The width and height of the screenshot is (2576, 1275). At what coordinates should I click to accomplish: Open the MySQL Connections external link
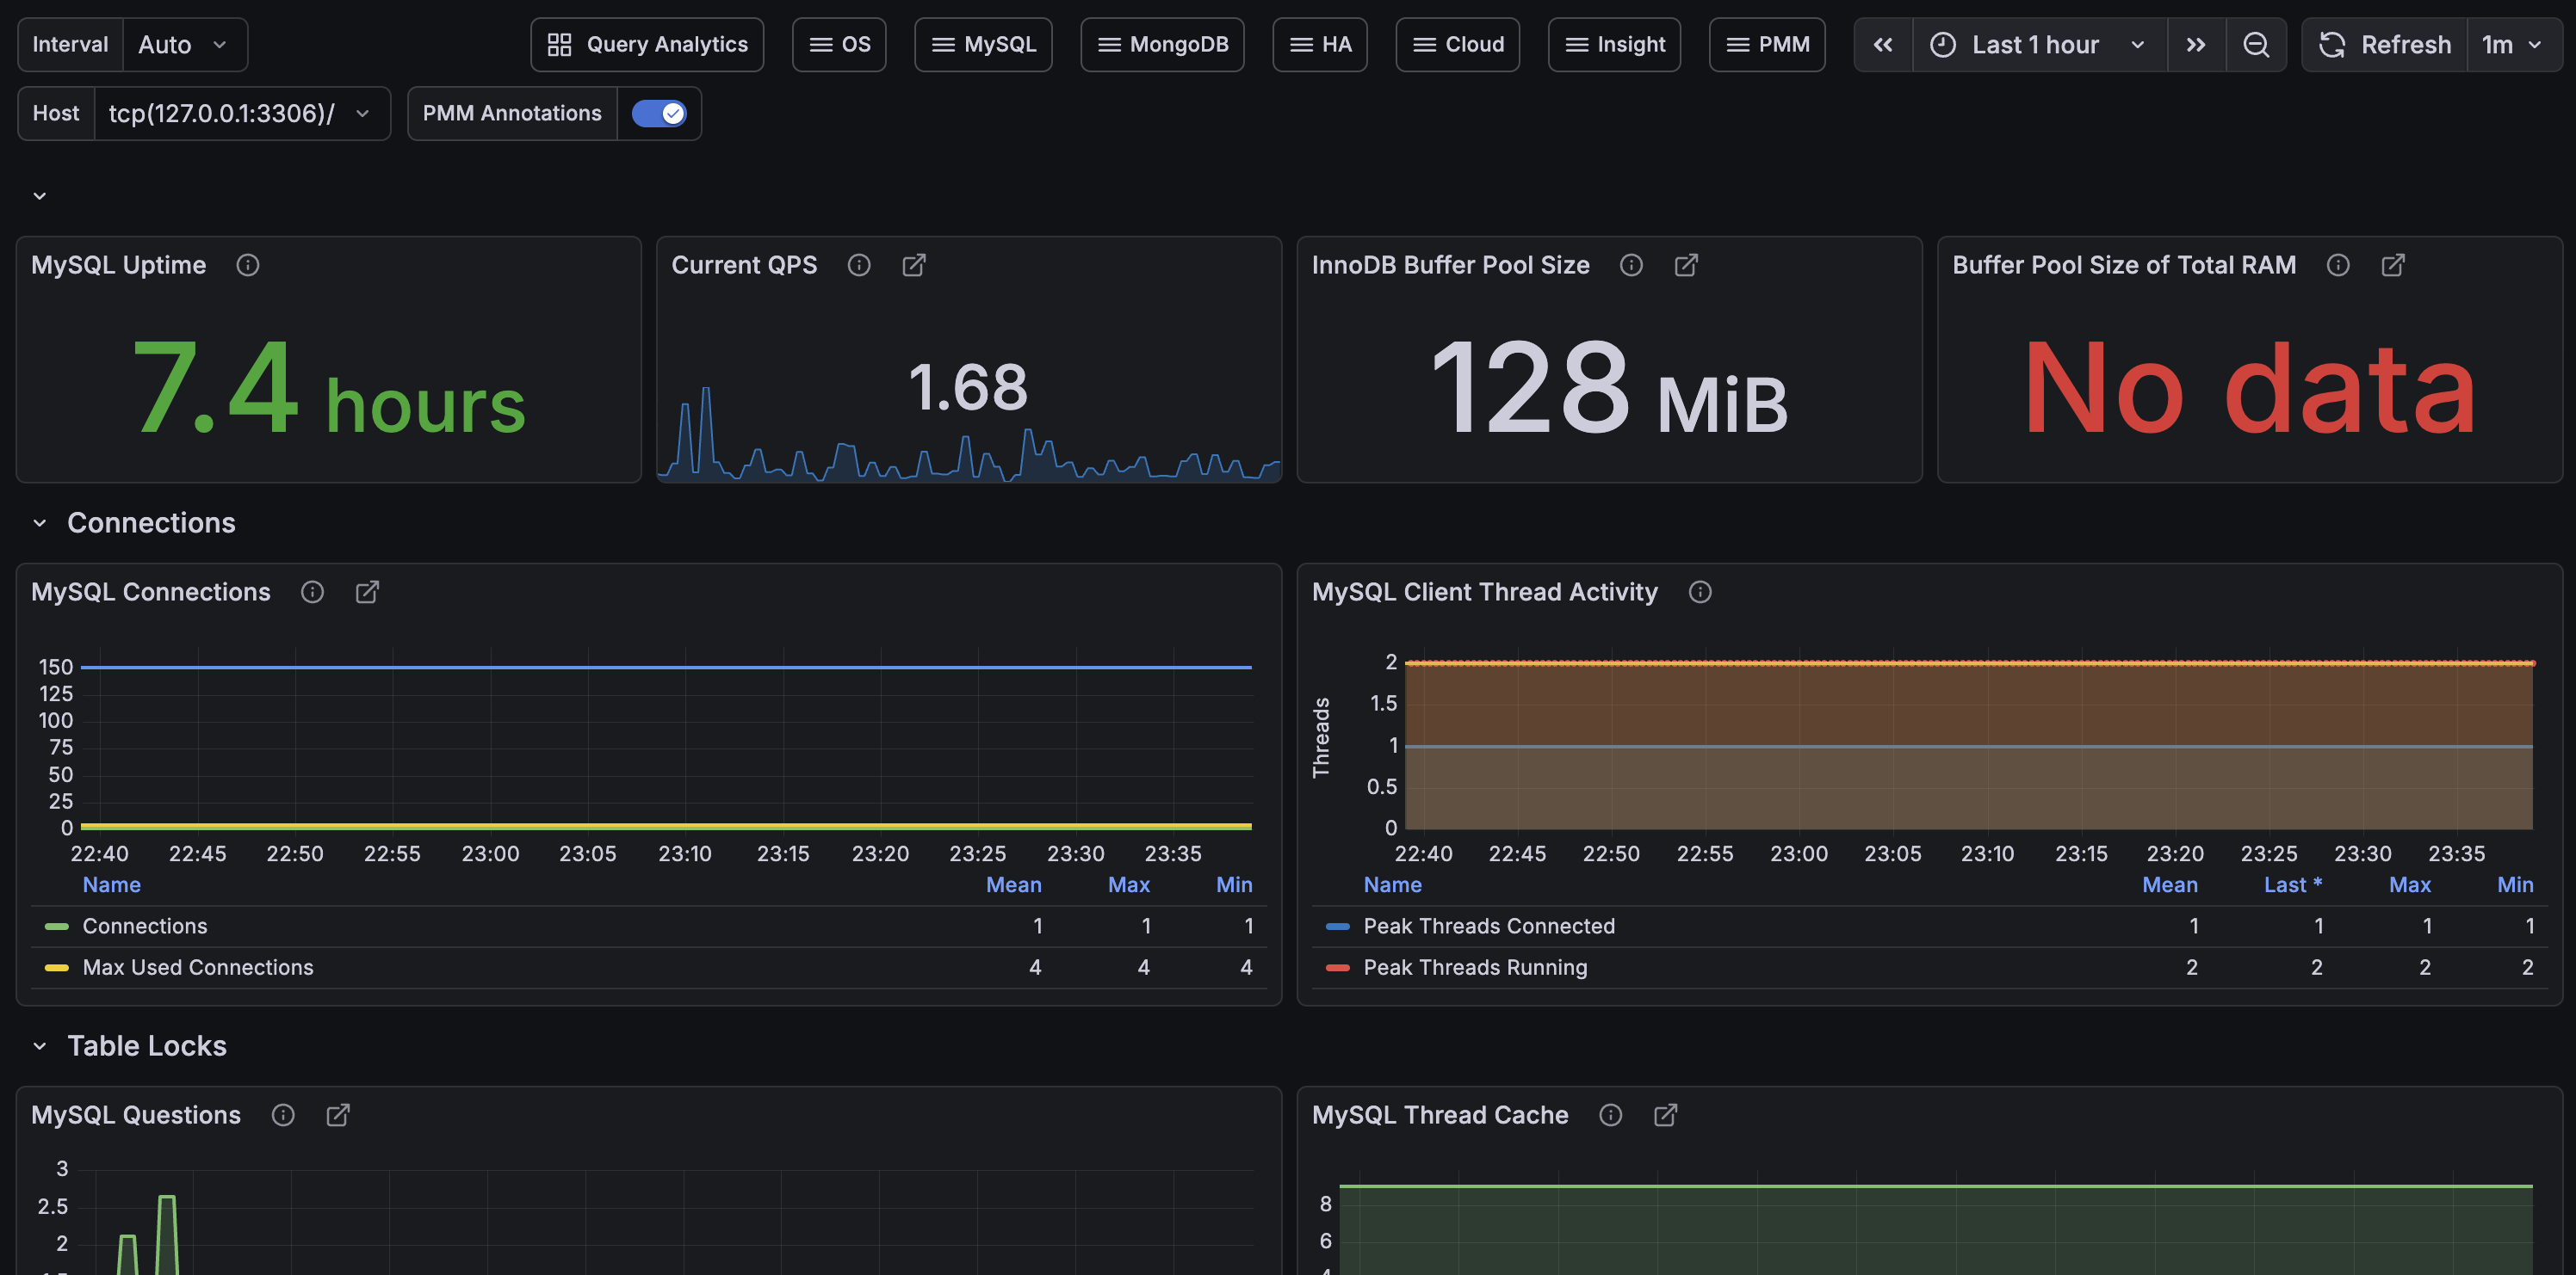click(x=366, y=592)
